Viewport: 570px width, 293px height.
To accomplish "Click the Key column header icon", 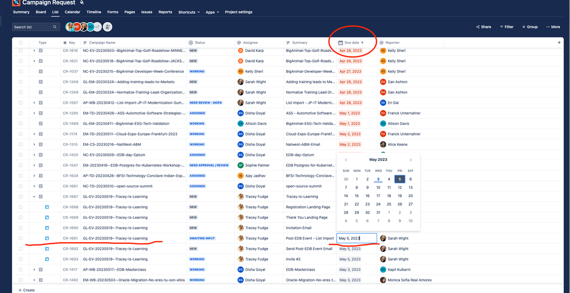I will [64, 43].
